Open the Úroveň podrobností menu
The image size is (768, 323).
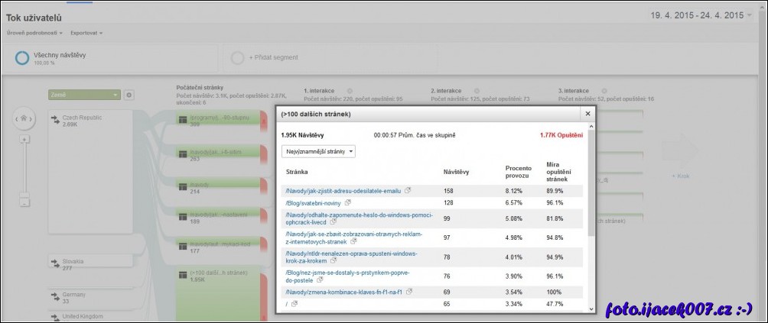pos(34,33)
